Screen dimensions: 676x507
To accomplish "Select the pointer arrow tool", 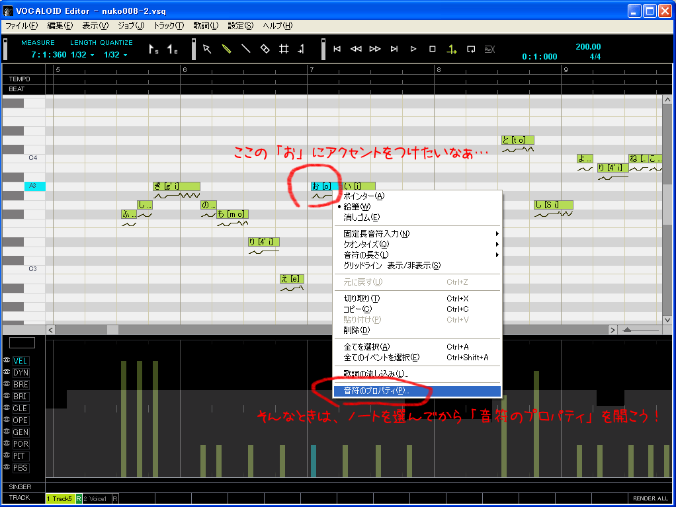I will (x=207, y=49).
